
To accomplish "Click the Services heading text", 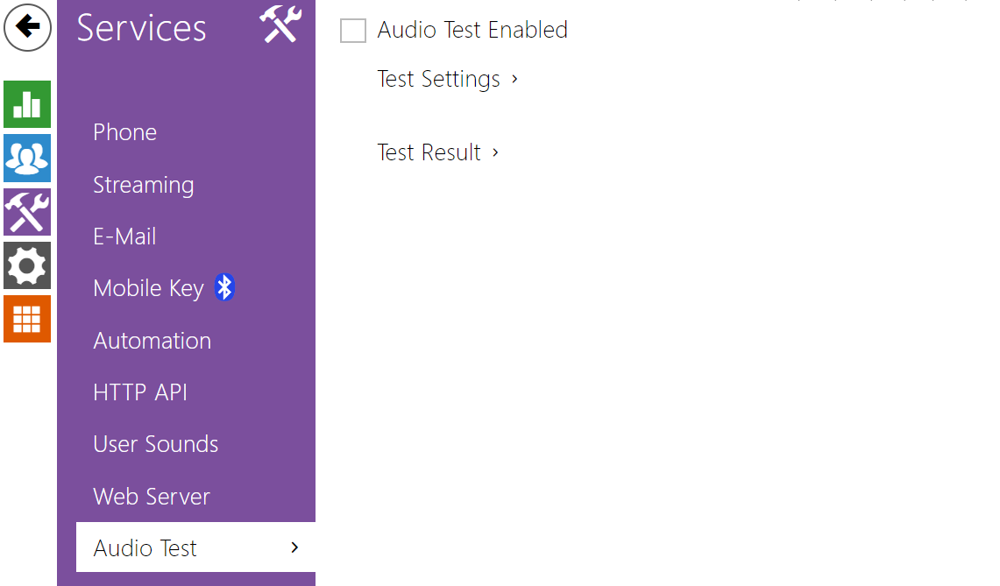I will 142,28.
